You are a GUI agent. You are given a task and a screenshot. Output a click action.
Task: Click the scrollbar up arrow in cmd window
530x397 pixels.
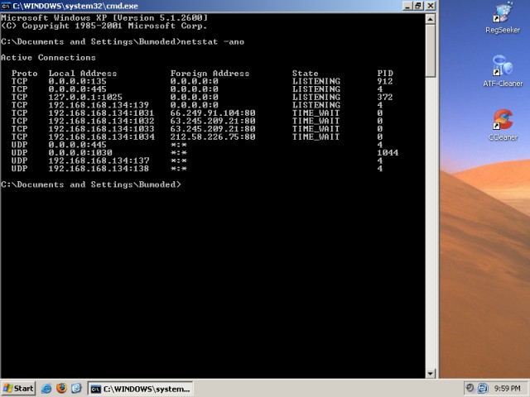[x=430, y=19]
